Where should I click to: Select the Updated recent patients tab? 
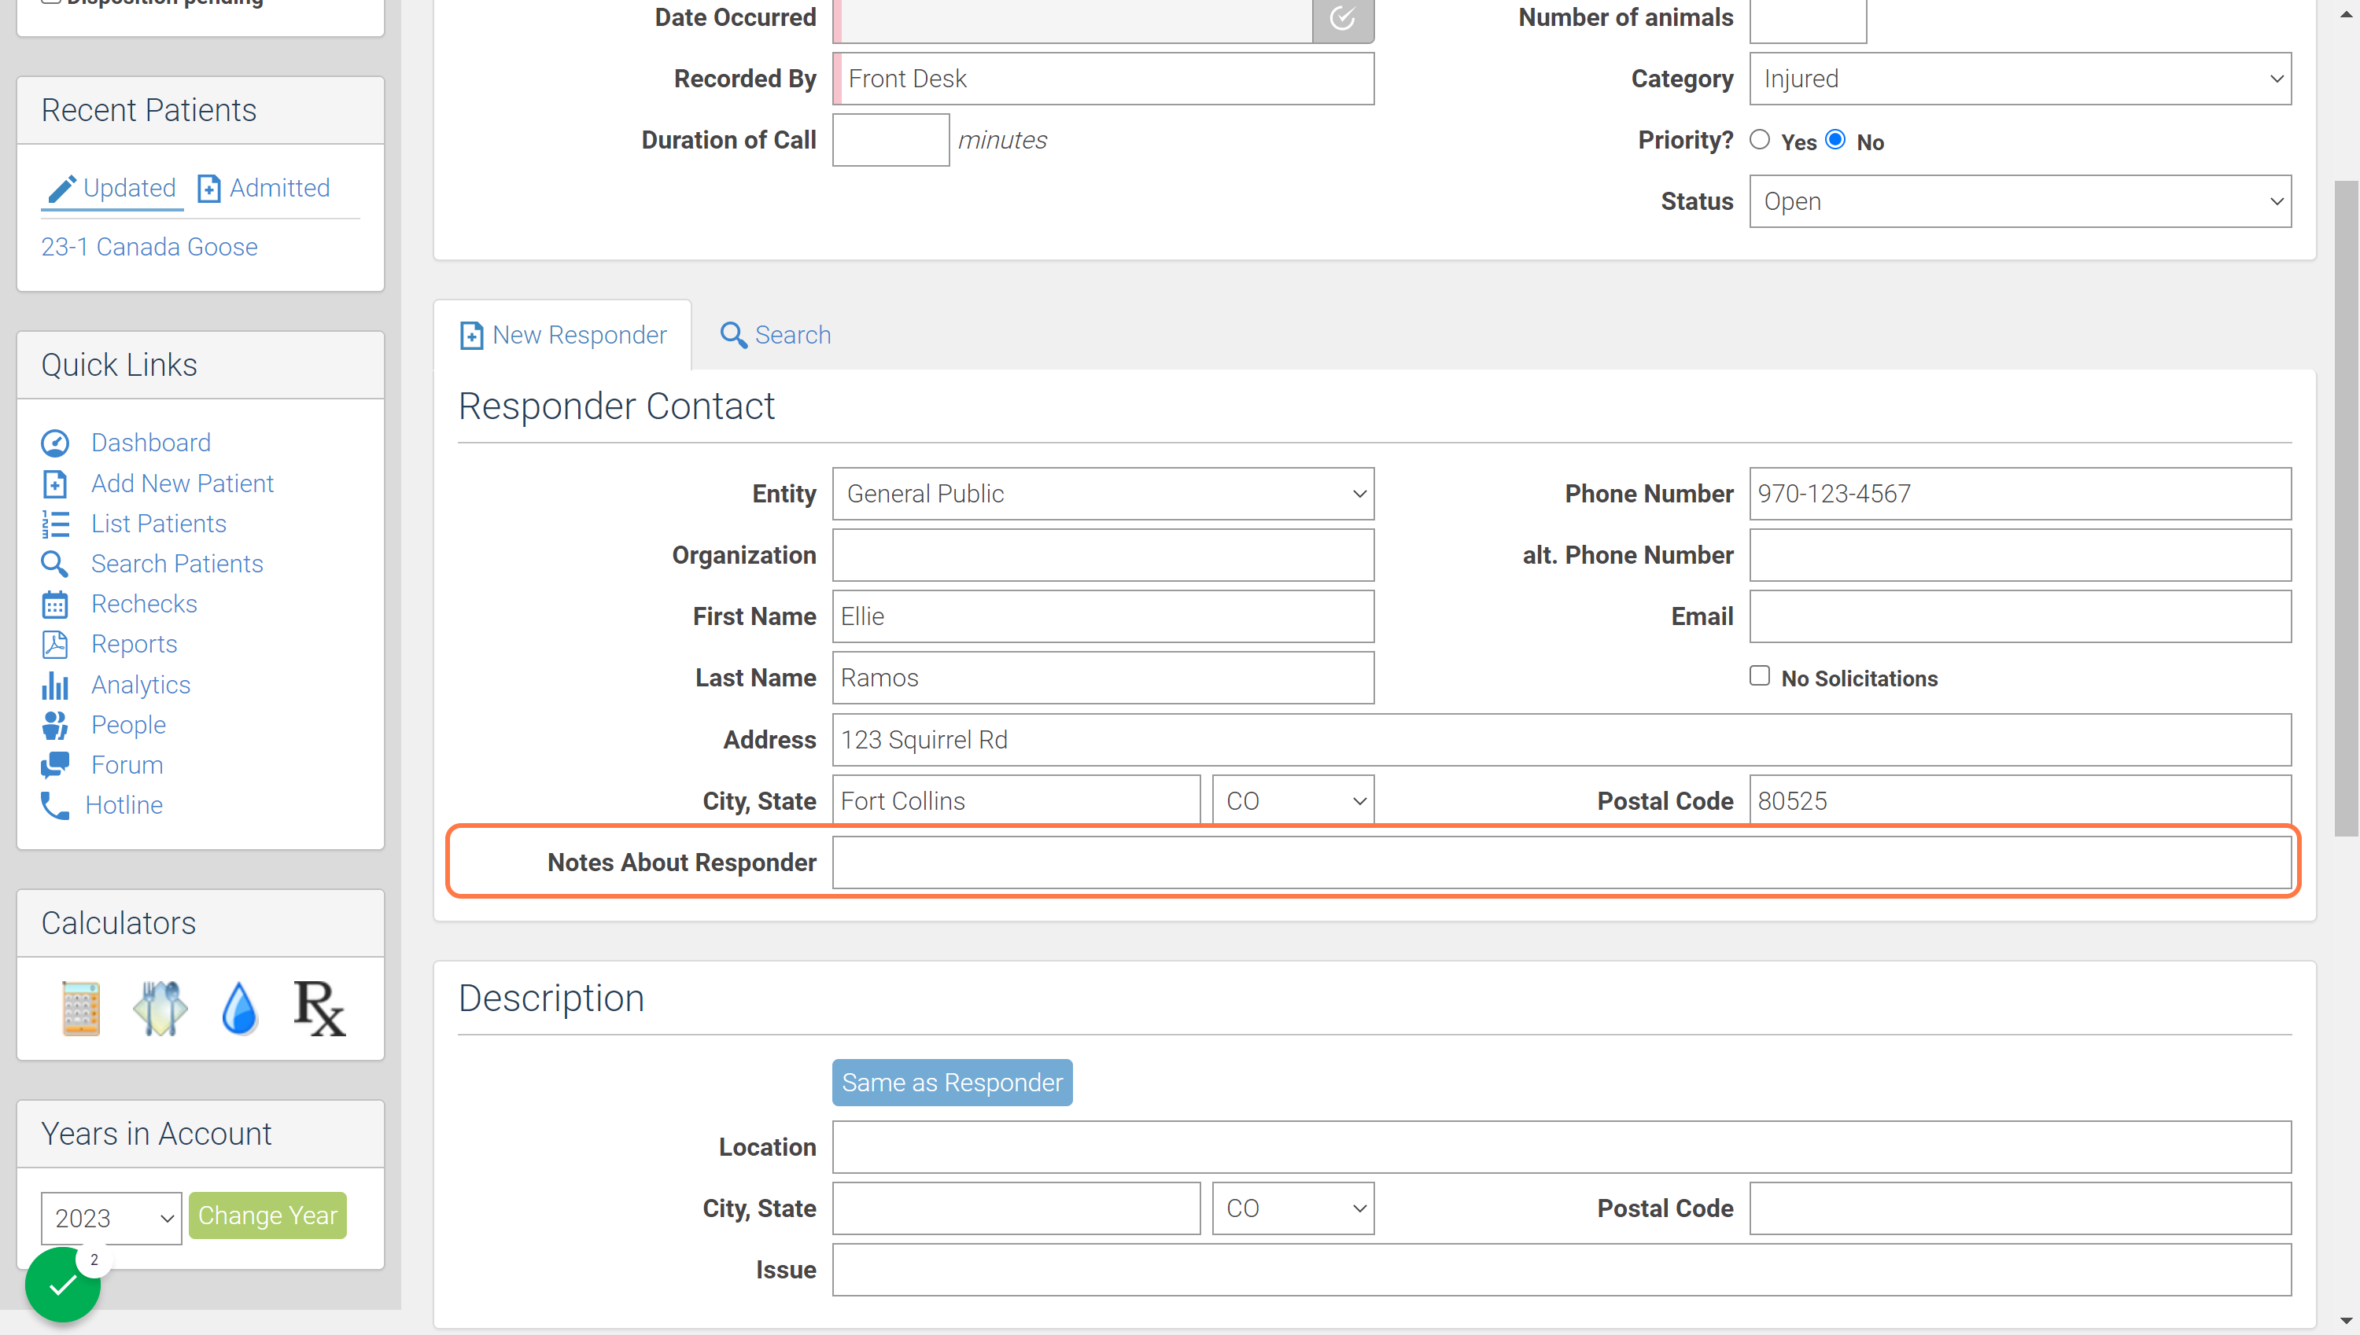[x=111, y=189]
